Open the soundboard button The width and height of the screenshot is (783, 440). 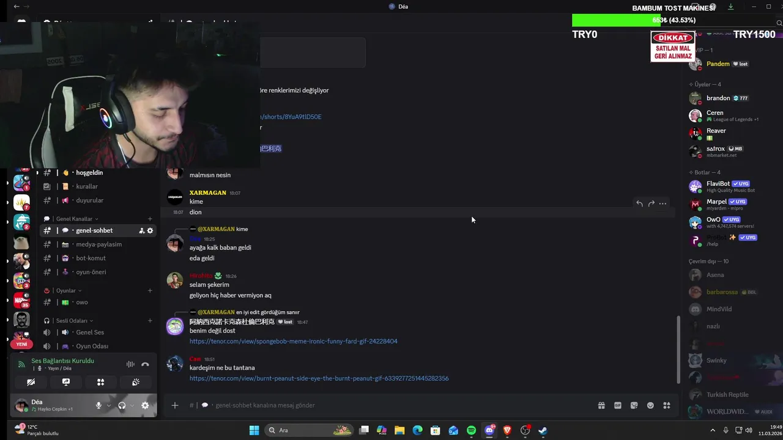136,382
